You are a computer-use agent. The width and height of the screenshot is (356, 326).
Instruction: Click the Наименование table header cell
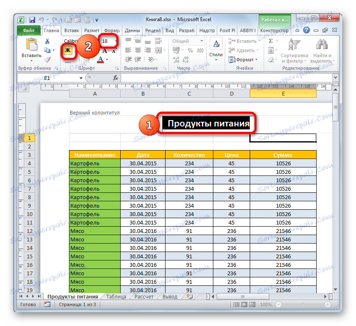coord(95,155)
